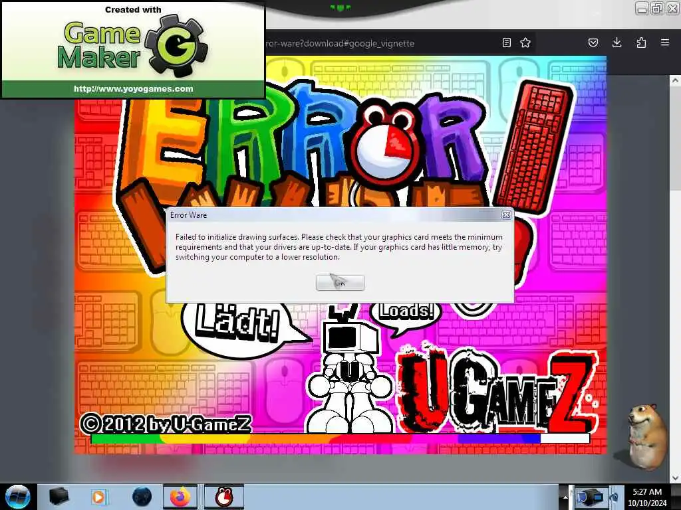Click the yoyogames.com link on splash
The width and height of the screenshot is (681, 510).
pos(133,89)
